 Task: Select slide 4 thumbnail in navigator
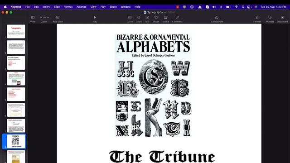pyautogui.click(x=16, y=78)
